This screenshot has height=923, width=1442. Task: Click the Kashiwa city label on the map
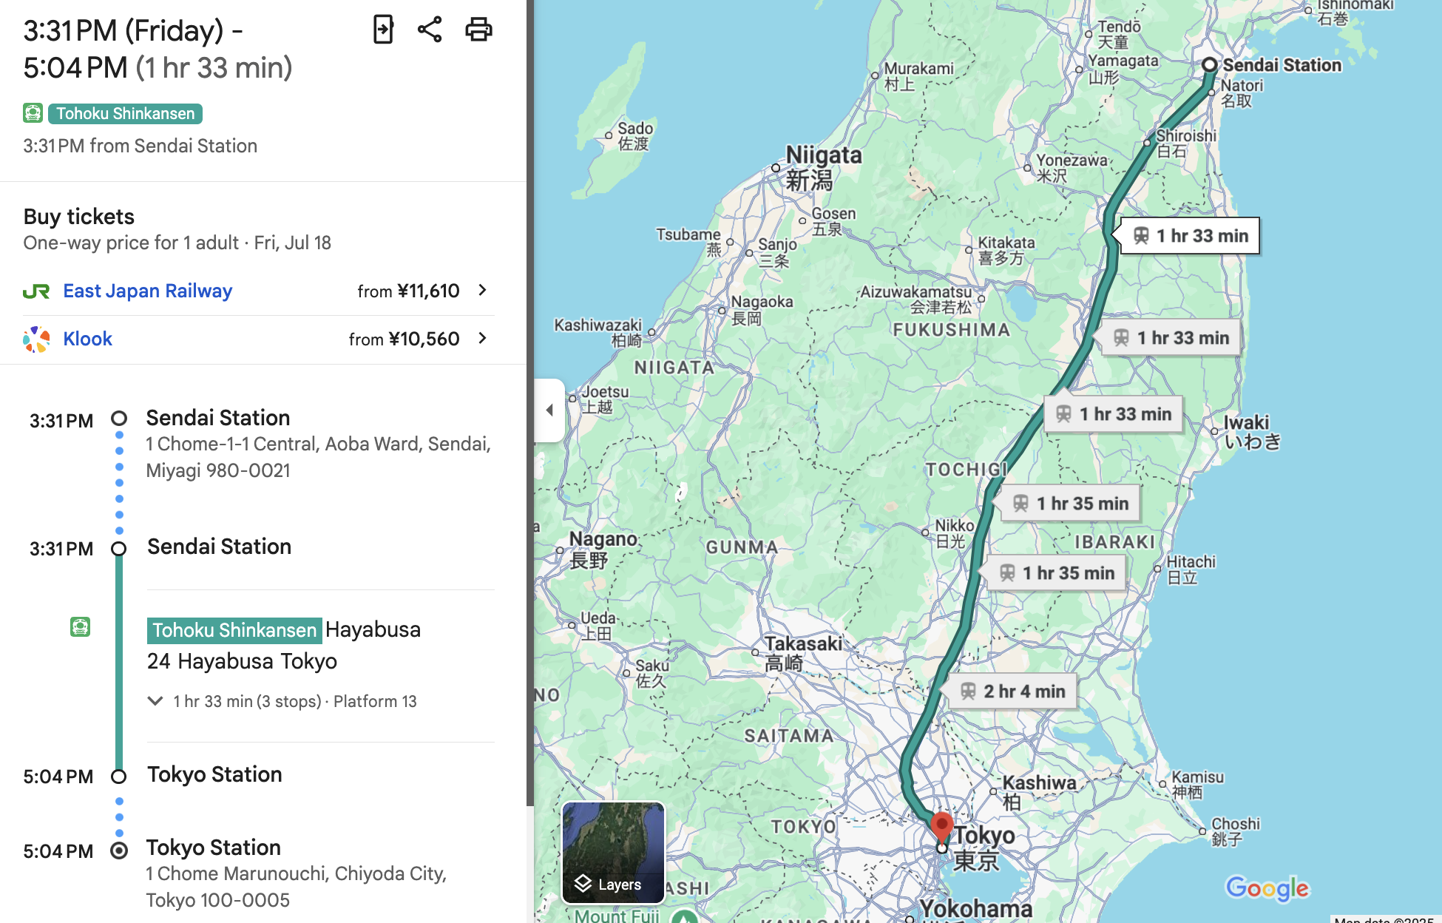pyautogui.click(x=1038, y=792)
